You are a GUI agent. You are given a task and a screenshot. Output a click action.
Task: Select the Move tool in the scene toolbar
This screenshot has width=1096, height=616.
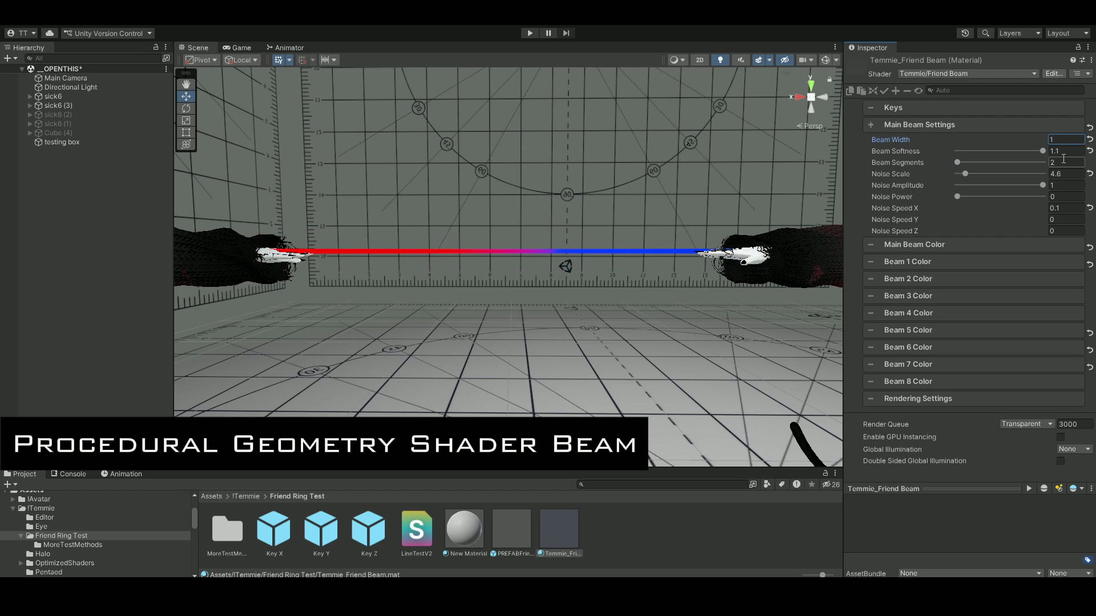tap(186, 96)
